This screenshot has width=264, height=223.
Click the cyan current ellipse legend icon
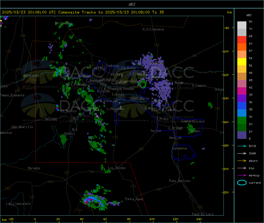[x=242, y=183]
